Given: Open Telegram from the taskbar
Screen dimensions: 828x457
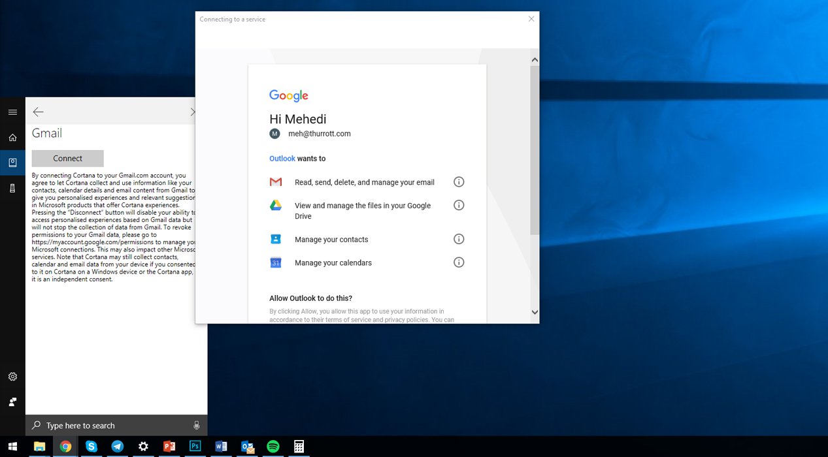Looking at the screenshot, I should [117, 447].
